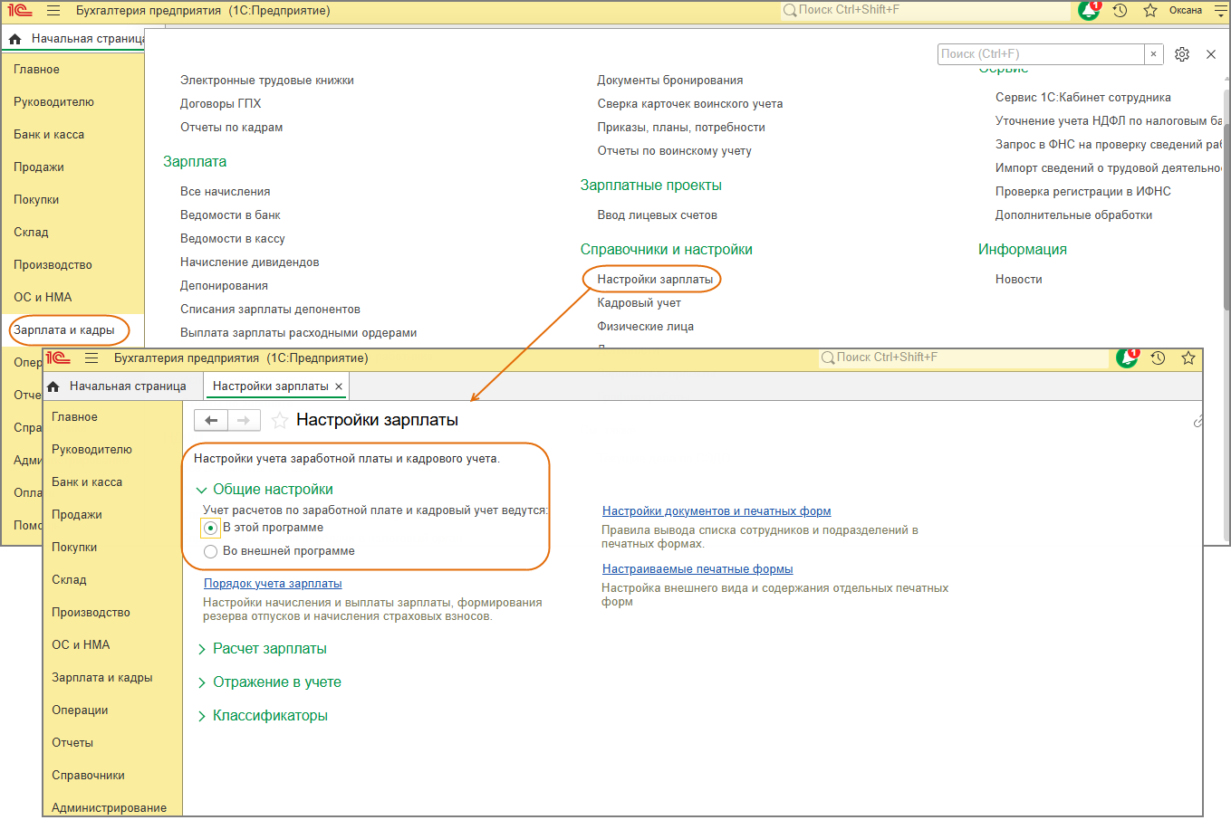Open Сервис 1С:Кабинет сотрудника
Image resolution: width=1231 pixels, height=820 pixels.
point(1082,98)
